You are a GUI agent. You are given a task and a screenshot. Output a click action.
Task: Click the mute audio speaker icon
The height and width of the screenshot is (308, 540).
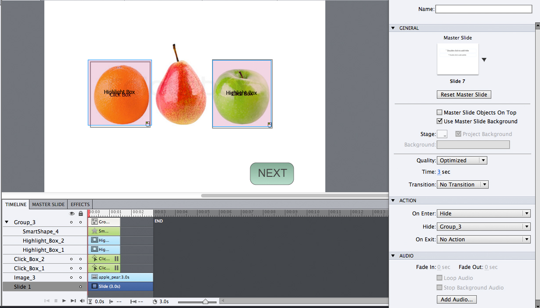point(82,301)
